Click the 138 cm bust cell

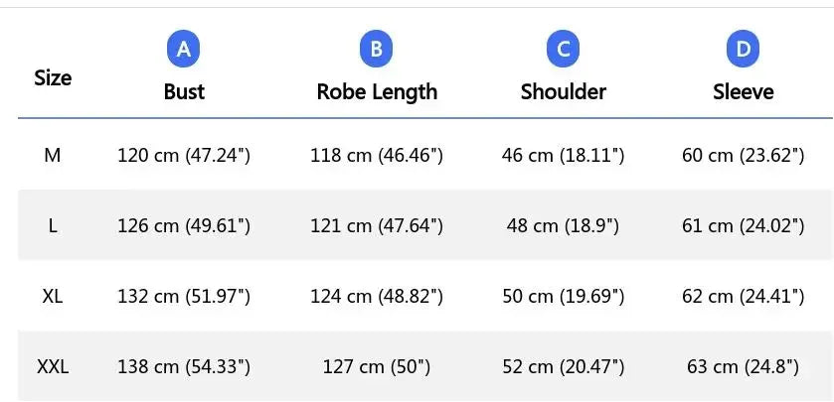tap(184, 366)
